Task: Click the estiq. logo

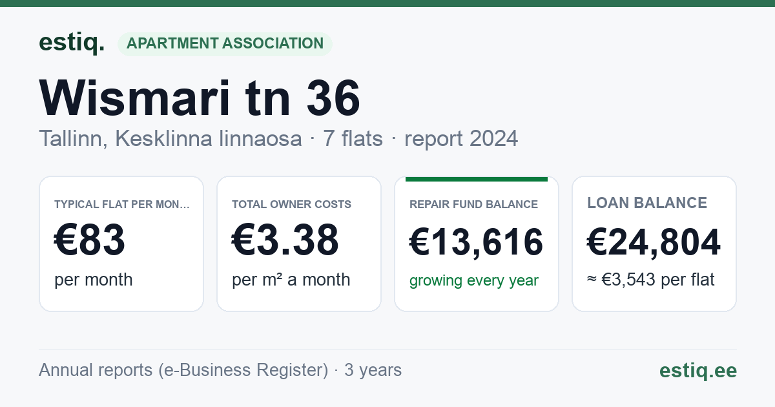Action: coord(72,43)
